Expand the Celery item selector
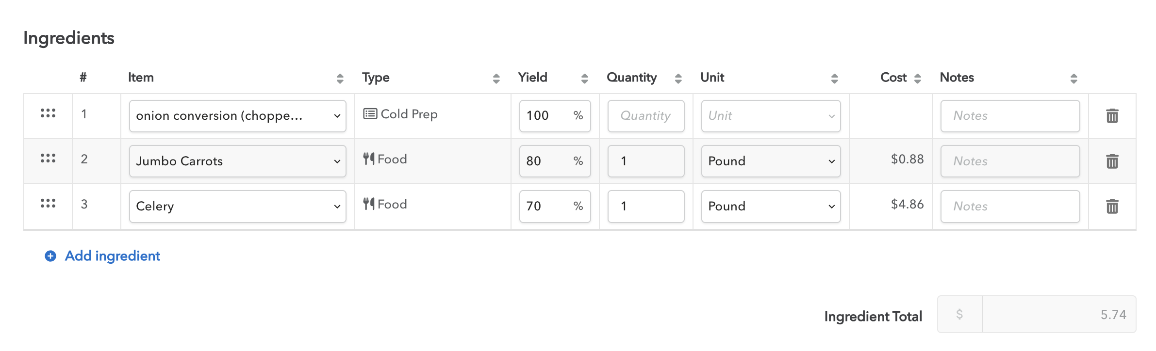 237,207
